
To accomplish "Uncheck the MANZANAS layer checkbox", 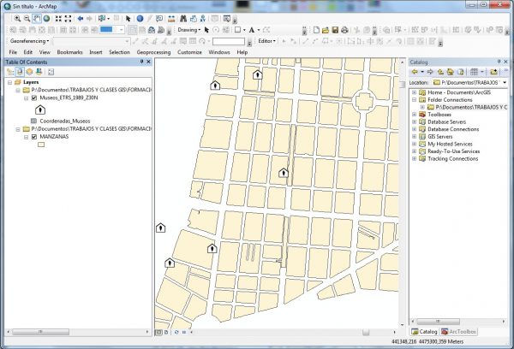I will click(33, 136).
